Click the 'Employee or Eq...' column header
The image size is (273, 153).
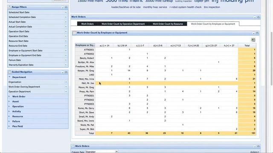pyautogui.click(x=85, y=45)
